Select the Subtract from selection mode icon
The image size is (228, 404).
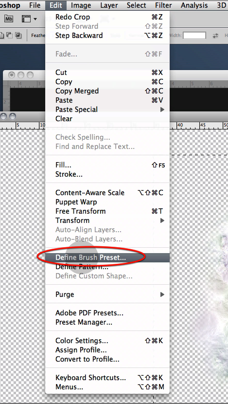9,36
